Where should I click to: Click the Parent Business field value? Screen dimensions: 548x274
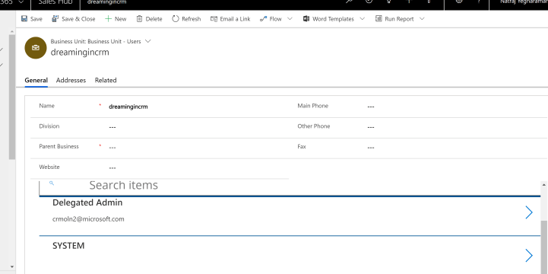(x=112, y=148)
